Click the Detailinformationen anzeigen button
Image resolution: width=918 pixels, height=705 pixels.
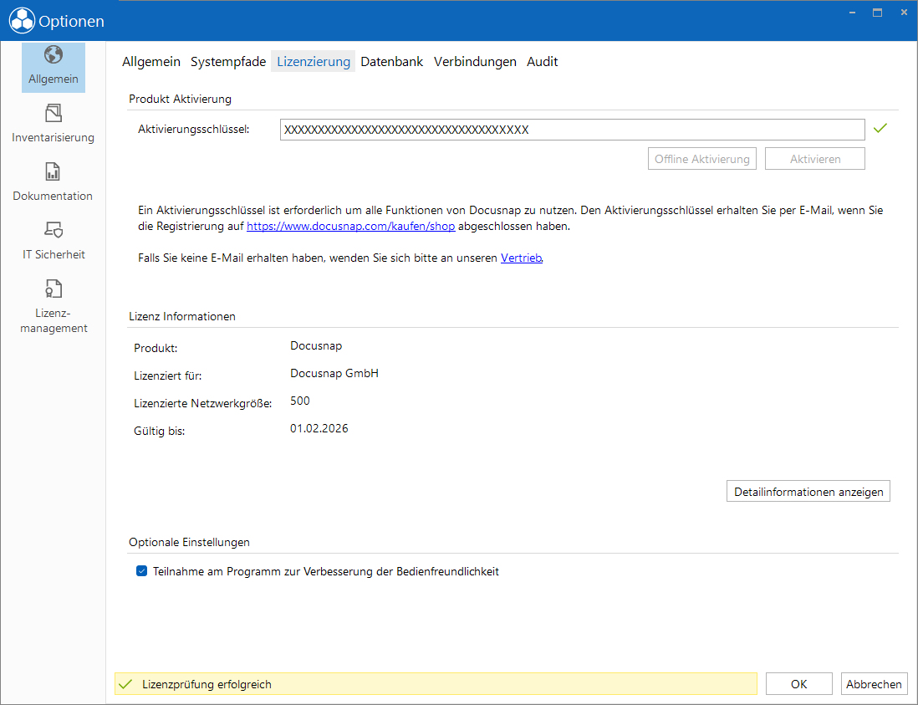click(x=808, y=491)
